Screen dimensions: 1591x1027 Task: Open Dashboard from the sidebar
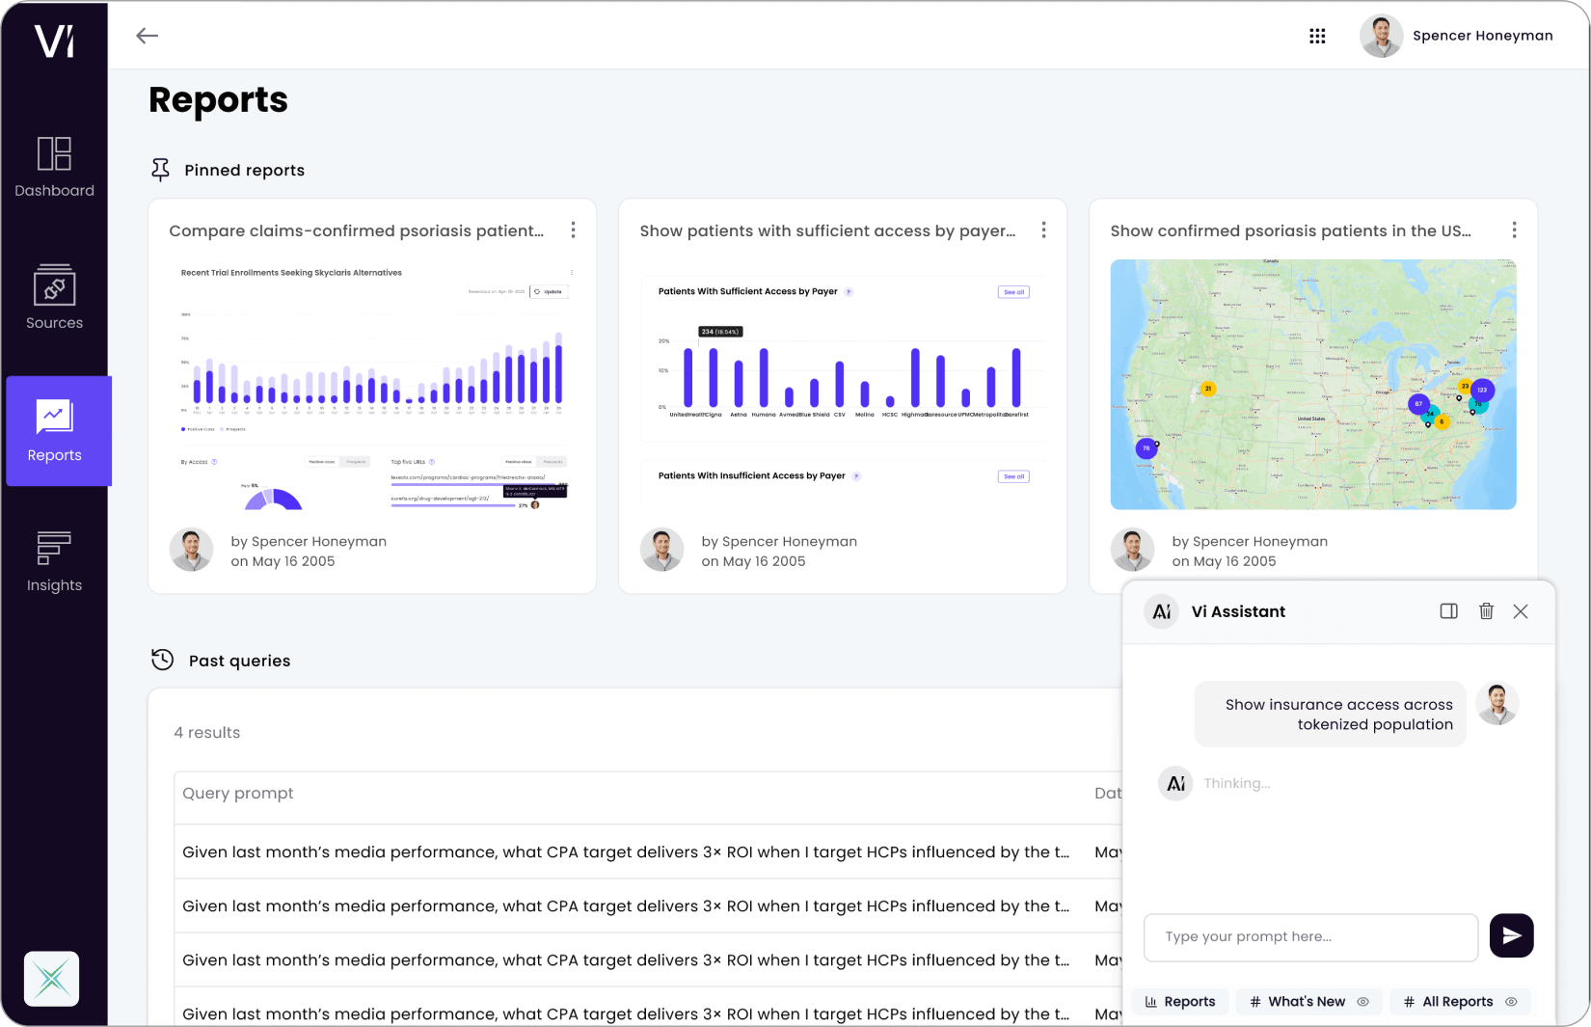point(54,167)
